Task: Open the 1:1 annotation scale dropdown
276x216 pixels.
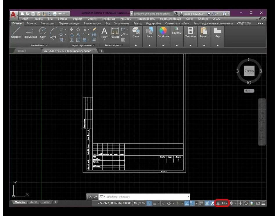Action: [x=224, y=203]
